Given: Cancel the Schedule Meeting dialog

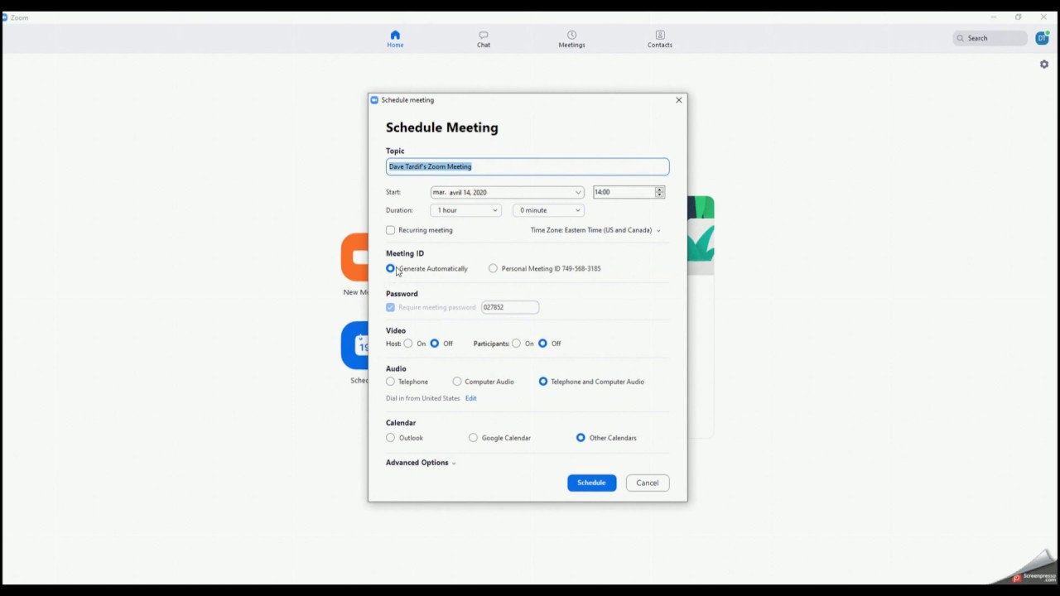Looking at the screenshot, I should (x=648, y=483).
